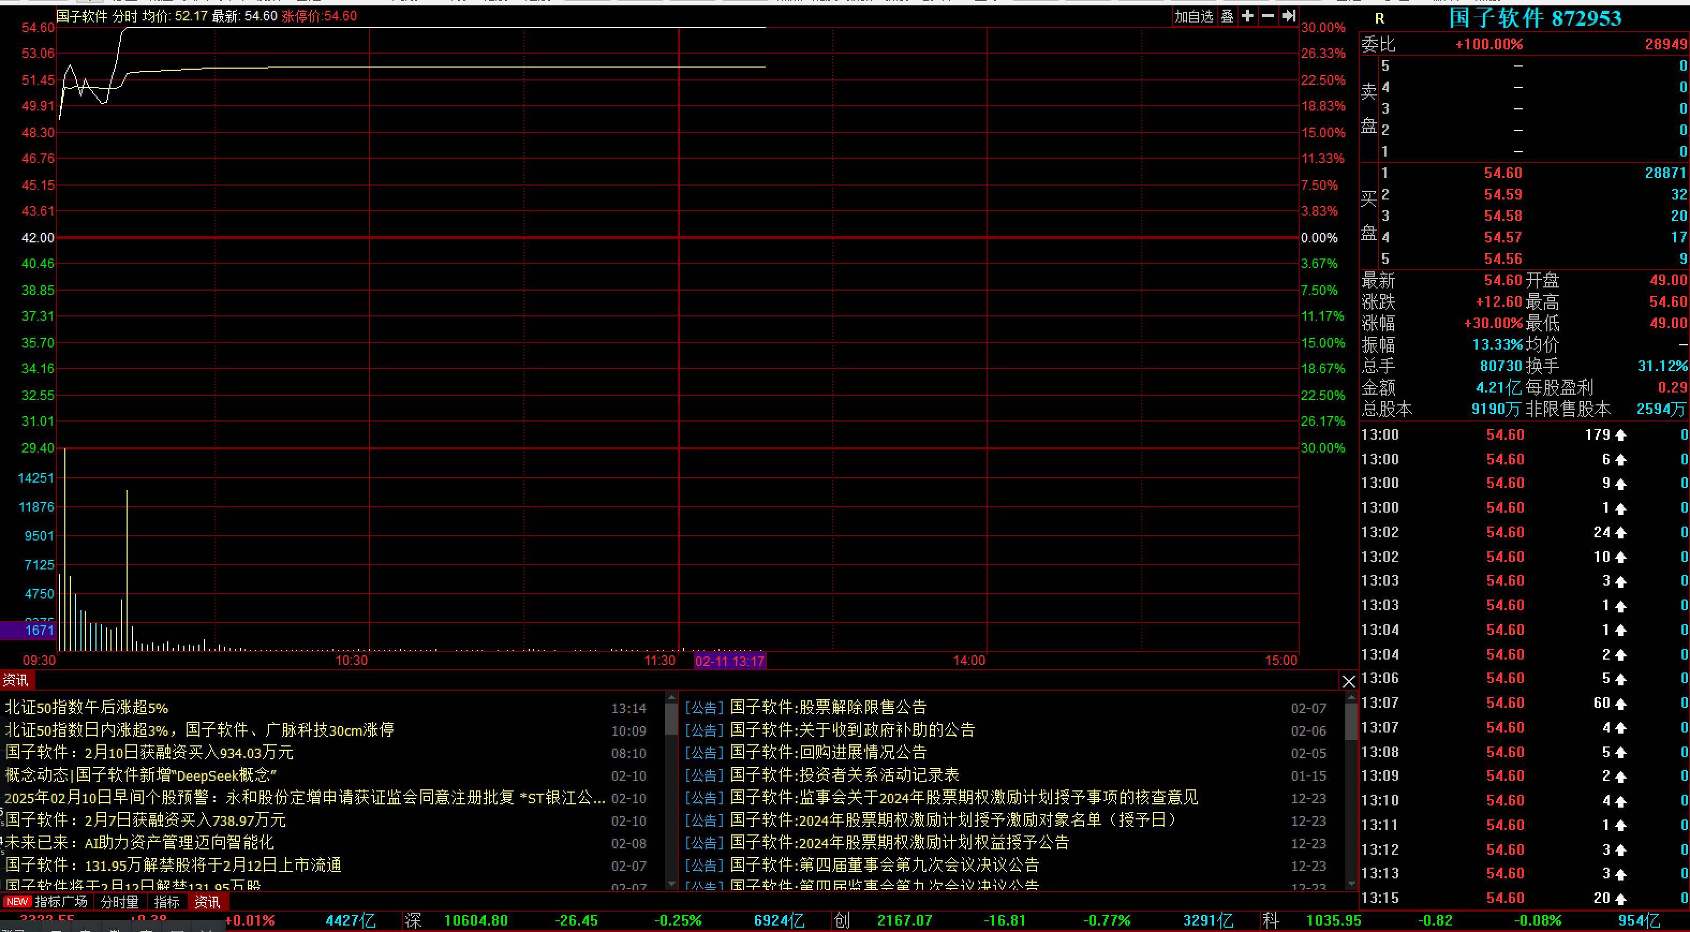
Task: Click the 资讯 panel header label
Action: 16,680
